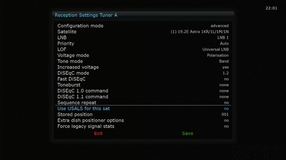
Task: Toggle Sequence repeat option
Action: tap(143, 102)
